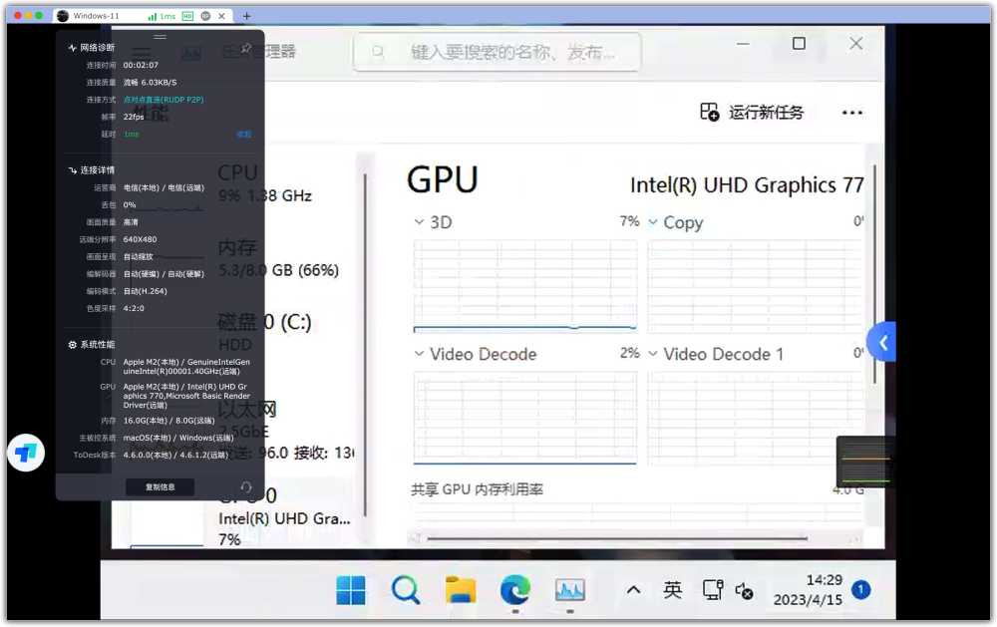Viewport: 997px width, 627px height.
Task: Click the green 1ms latency signal indicator
Action: tap(162, 16)
